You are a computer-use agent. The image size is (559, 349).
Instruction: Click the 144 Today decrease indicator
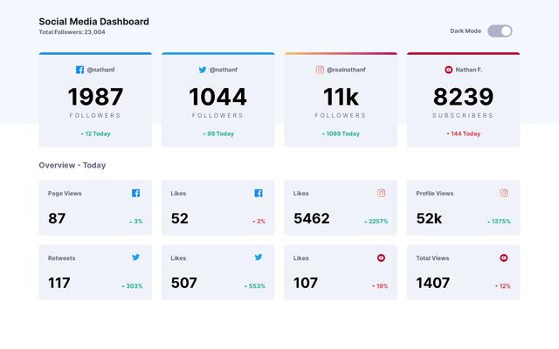tap(463, 133)
